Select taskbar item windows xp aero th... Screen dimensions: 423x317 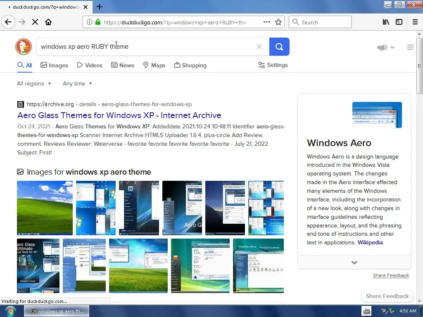tap(57, 311)
